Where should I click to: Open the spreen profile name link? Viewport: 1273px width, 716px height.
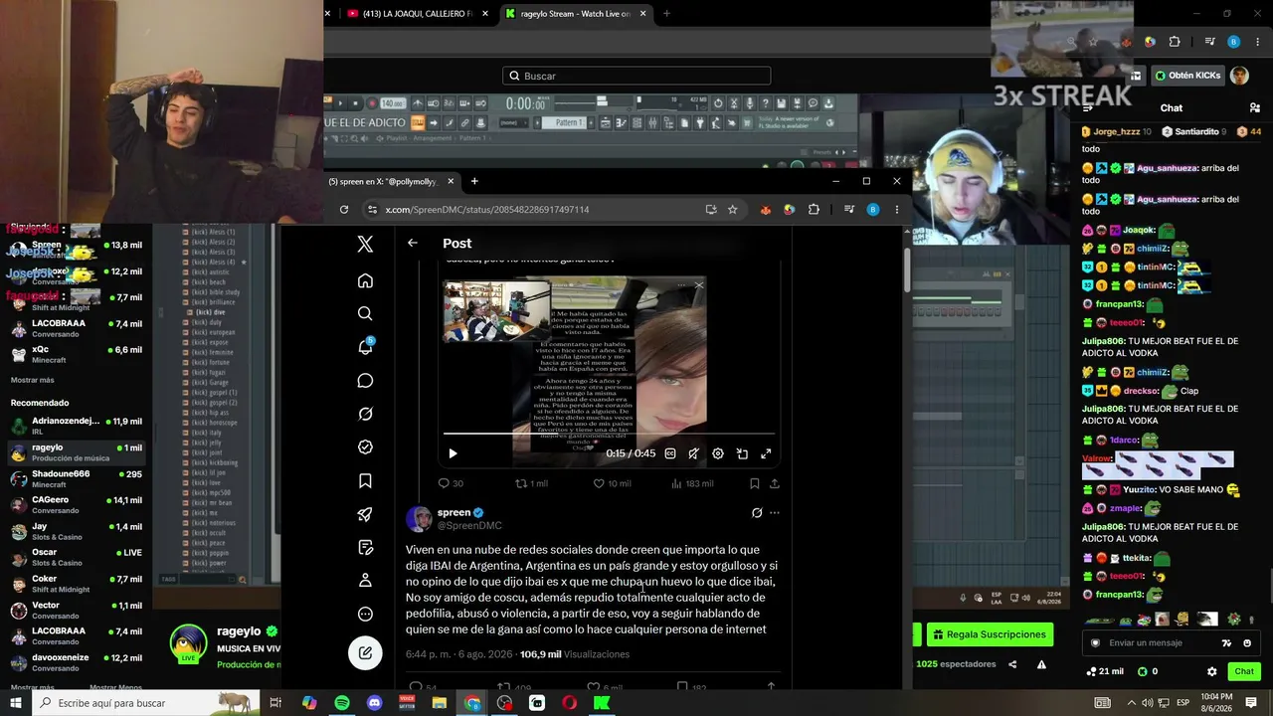[x=454, y=512]
